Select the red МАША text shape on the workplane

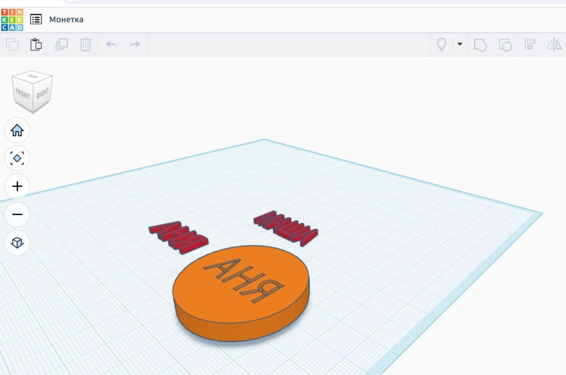286,228
